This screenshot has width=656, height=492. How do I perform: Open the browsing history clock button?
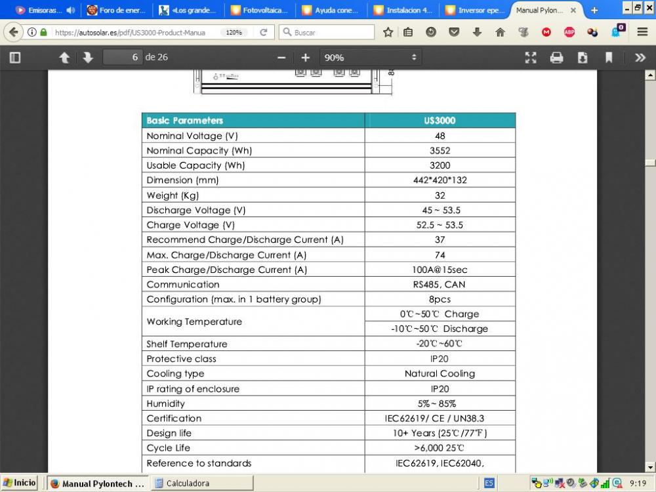[431, 32]
